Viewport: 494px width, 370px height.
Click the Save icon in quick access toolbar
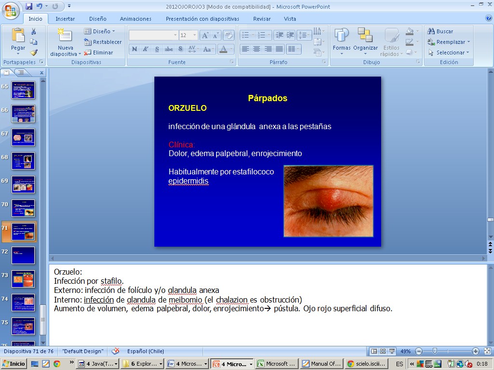(29, 6)
